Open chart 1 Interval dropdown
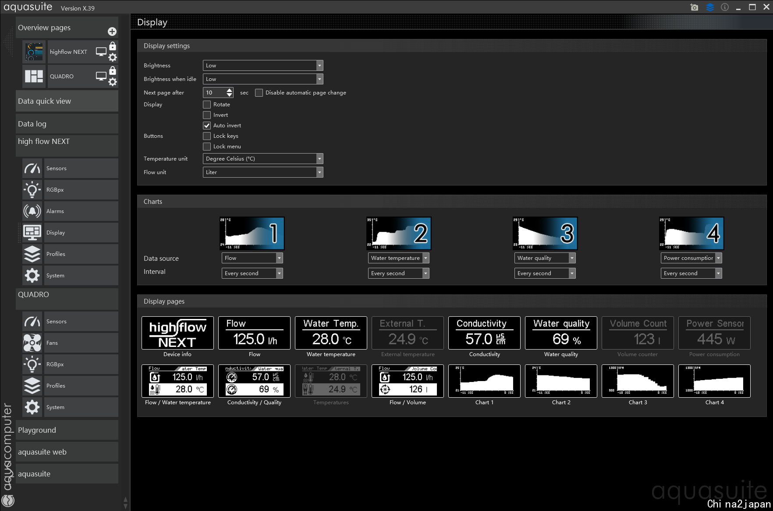This screenshot has width=773, height=511. (252, 273)
